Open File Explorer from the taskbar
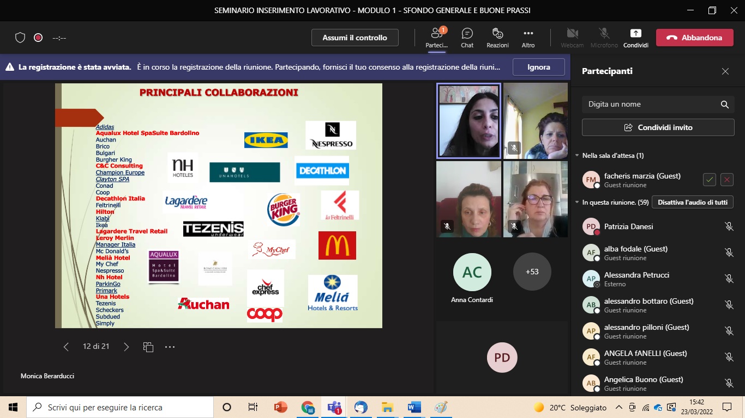Image resolution: width=745 pixels, height=418 pixels. tap(387, 407)
